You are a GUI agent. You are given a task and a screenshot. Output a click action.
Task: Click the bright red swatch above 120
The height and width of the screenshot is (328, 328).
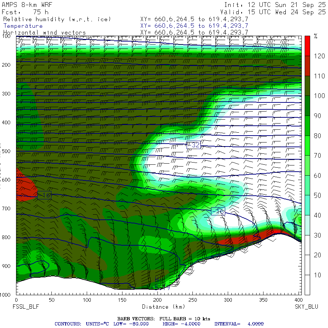[307, 46]
